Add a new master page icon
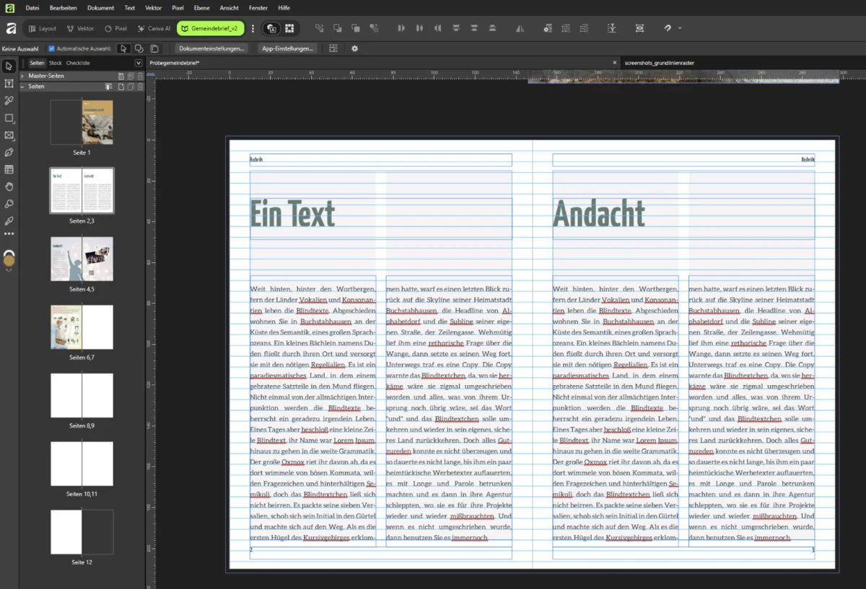The image size is (866, 589). coord(121,76)
